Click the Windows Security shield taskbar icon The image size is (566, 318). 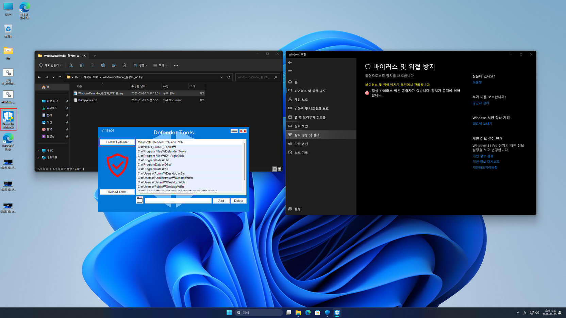[327, 313]
